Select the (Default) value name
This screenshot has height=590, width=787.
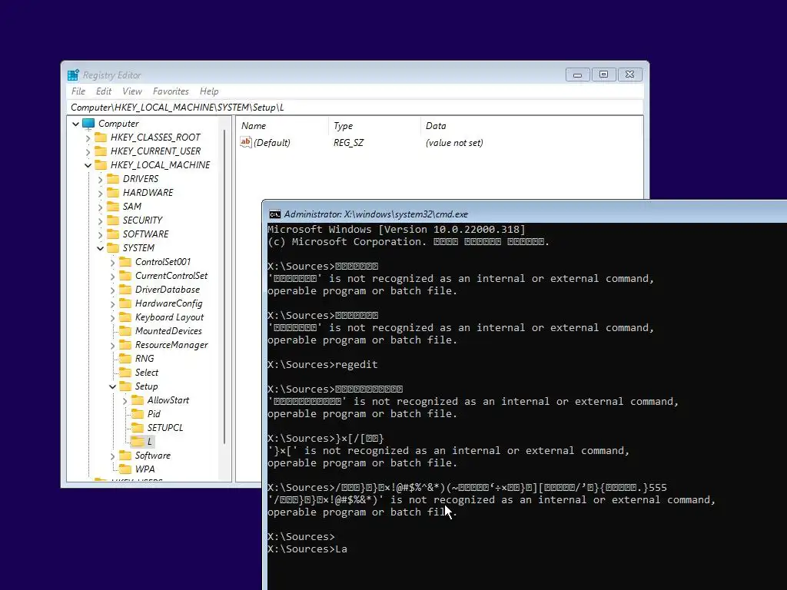[271, 142]
